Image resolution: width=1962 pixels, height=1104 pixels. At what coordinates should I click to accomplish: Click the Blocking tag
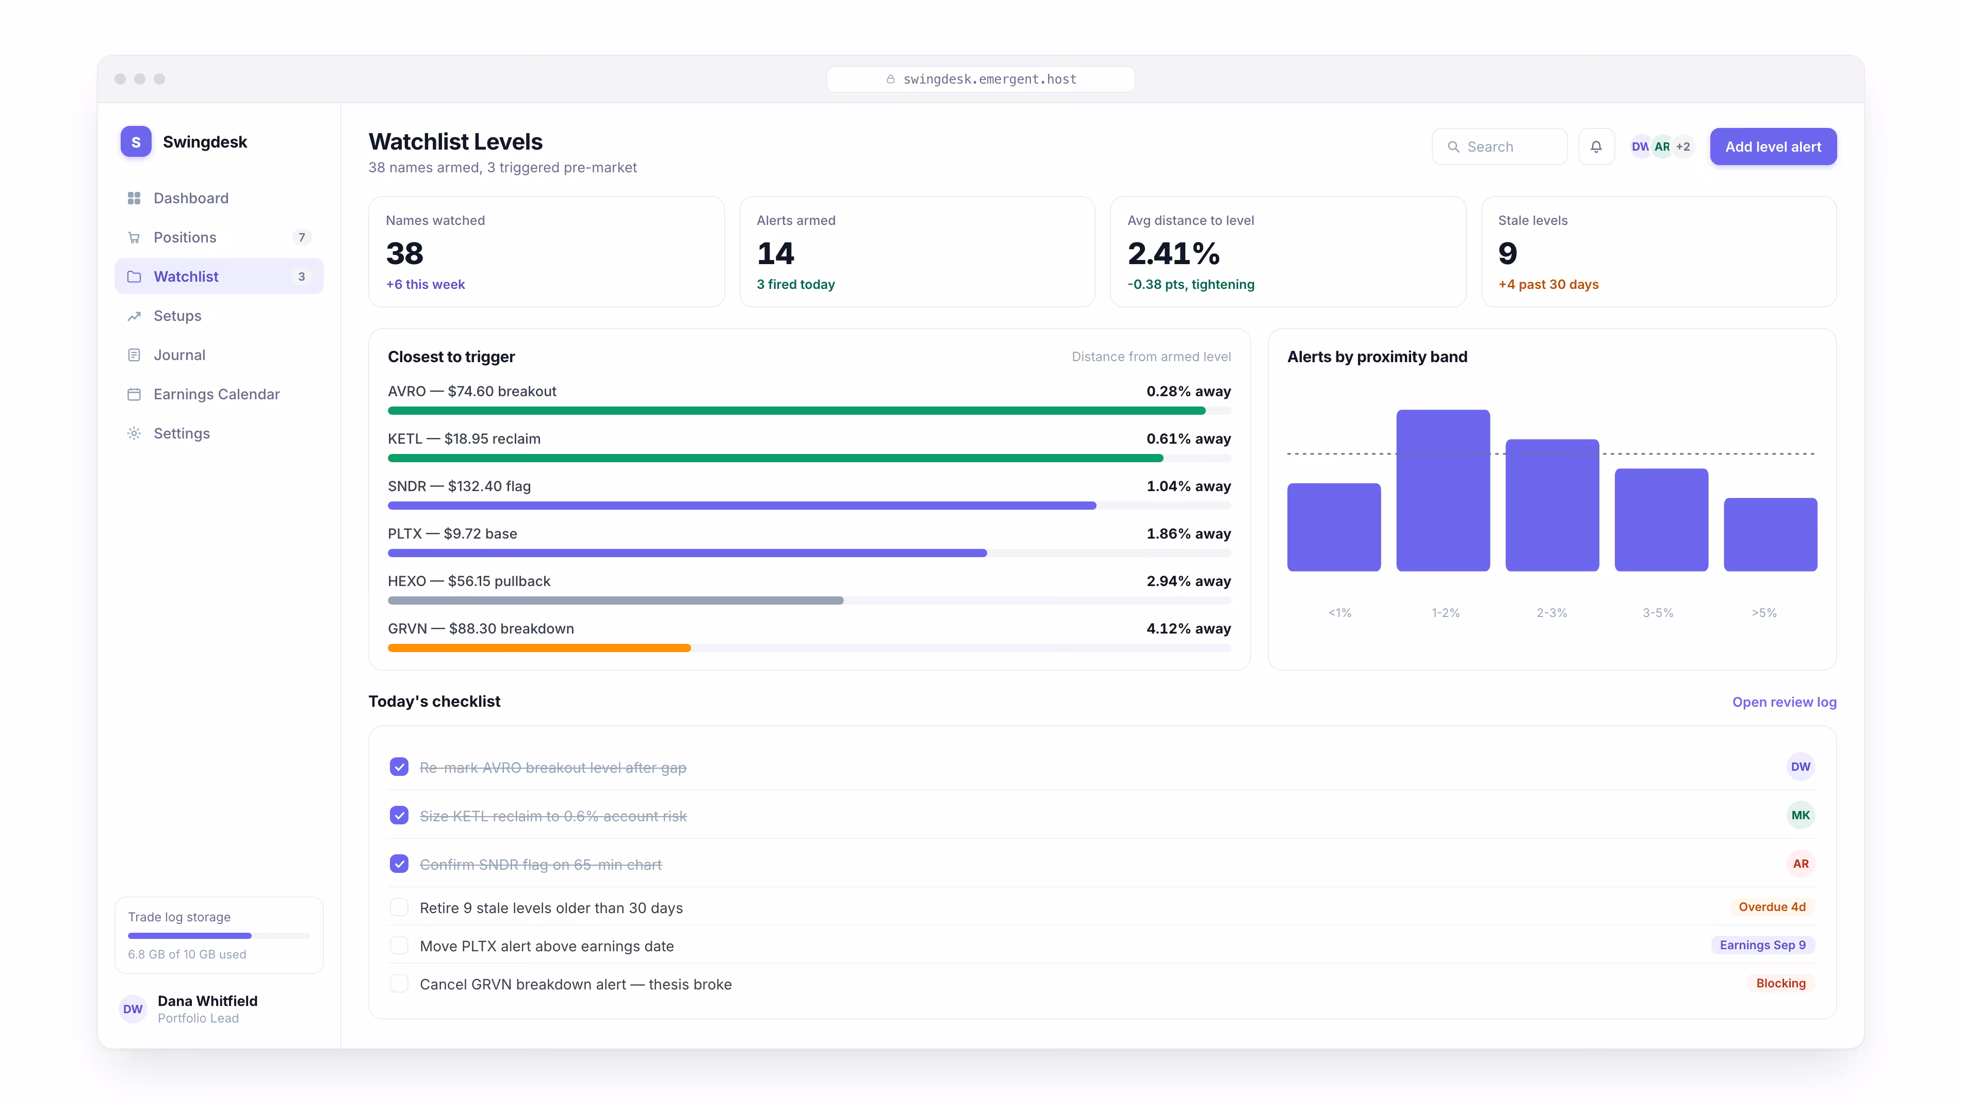(x=1781, y=983)
